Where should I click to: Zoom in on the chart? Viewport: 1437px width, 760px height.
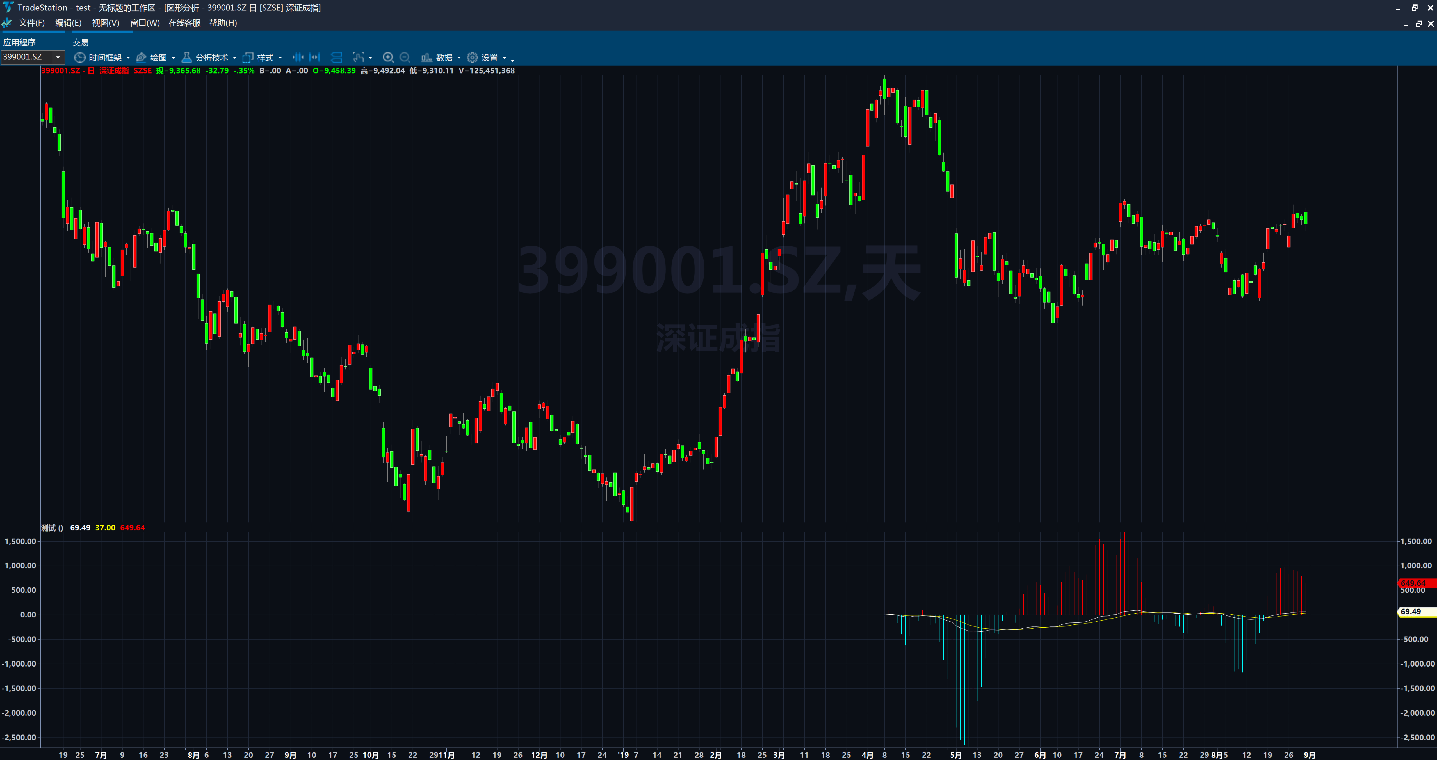388,58
